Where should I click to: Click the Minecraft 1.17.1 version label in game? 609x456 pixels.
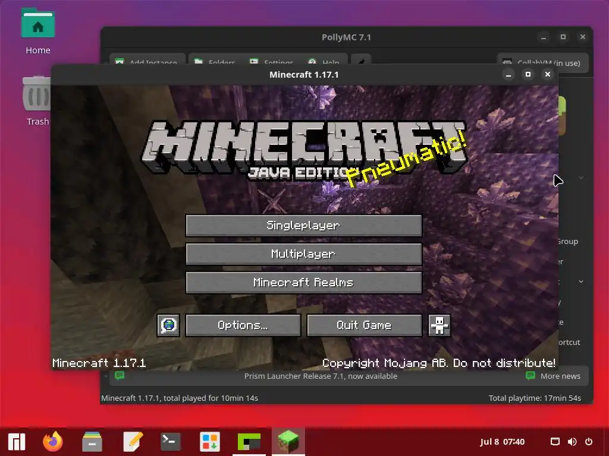[99, 363]
